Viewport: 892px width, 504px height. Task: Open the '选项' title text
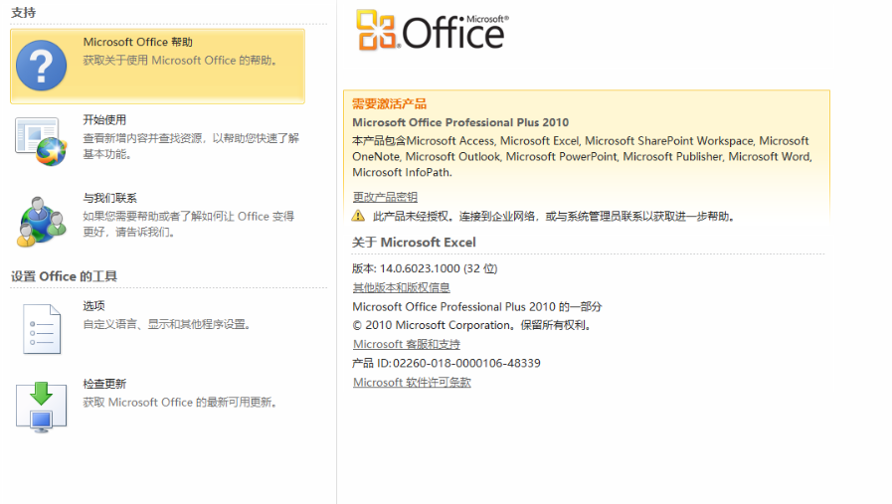[93, 306]
